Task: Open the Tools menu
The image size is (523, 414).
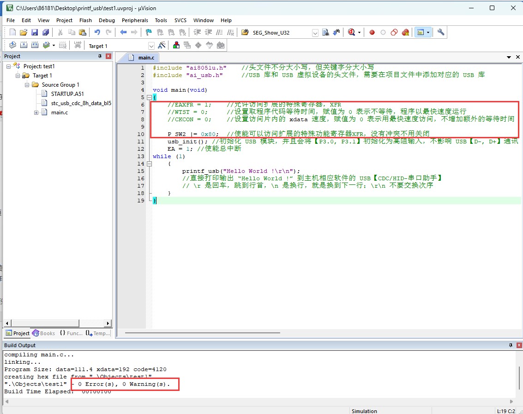Action: [x=161, y=20]
